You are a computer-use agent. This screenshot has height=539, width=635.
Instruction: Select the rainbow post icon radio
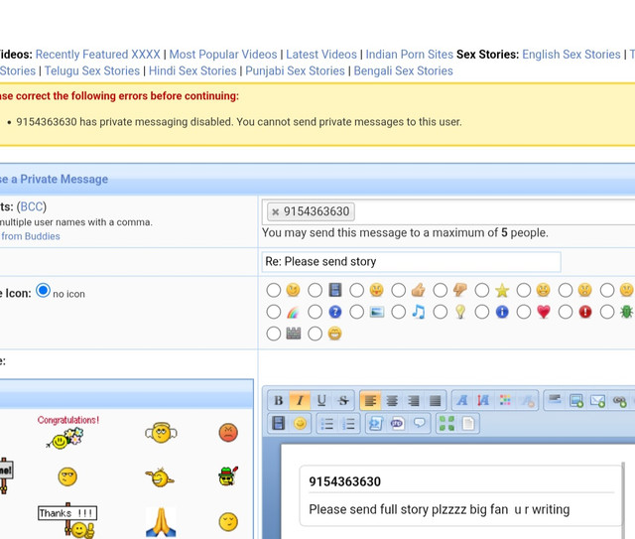(274, 312)
